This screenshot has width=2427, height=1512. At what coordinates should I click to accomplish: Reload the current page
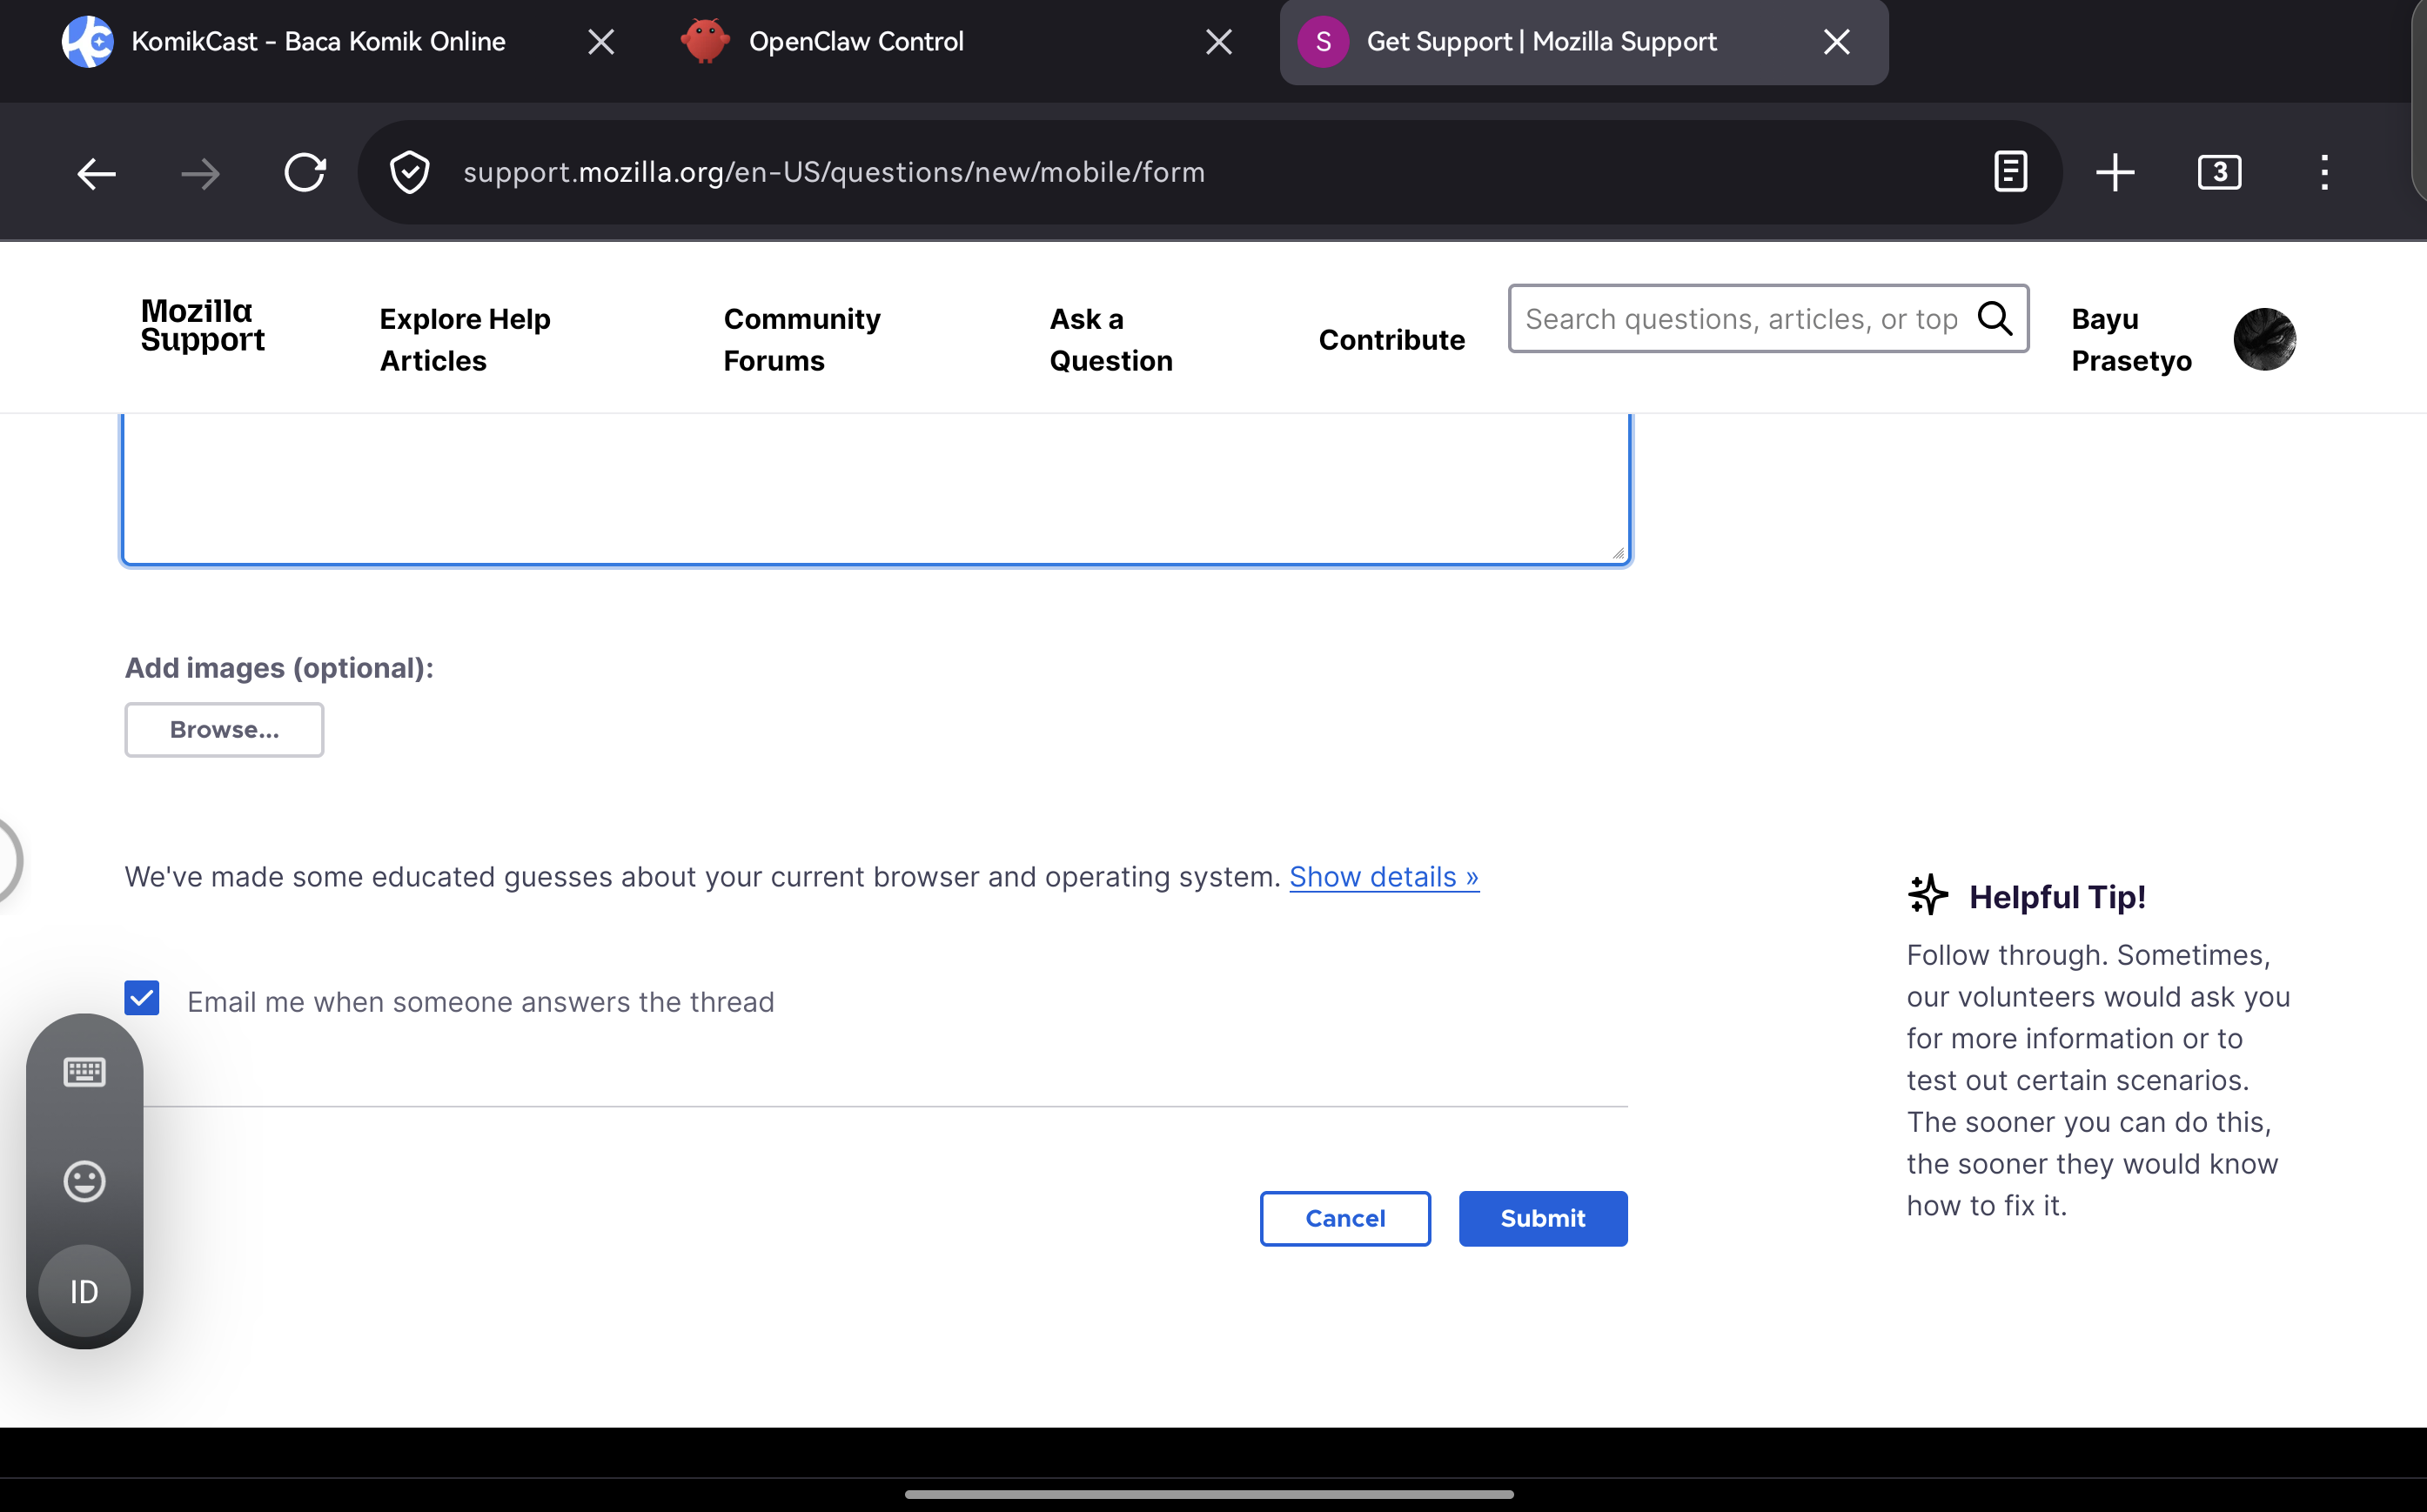coord(304,173)
